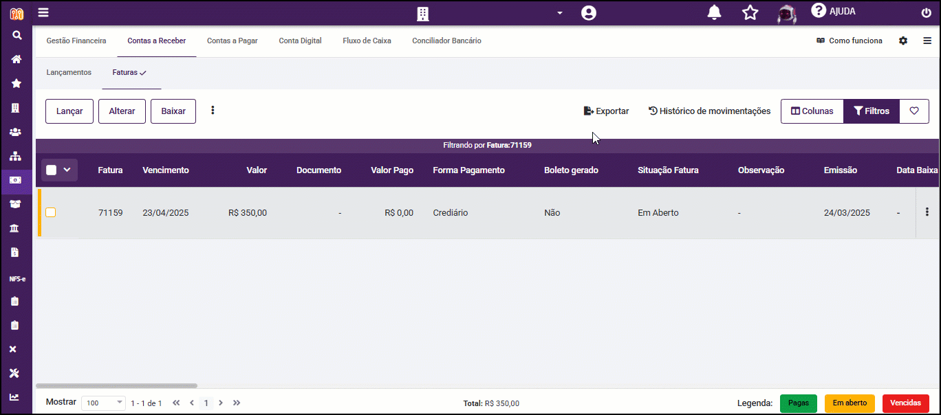941x415 pixels.
Task: Go to home icon in sidebar
Action: (x=17, y=59)
